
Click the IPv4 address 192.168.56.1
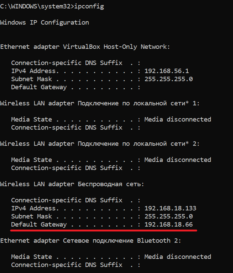point(167,71)
